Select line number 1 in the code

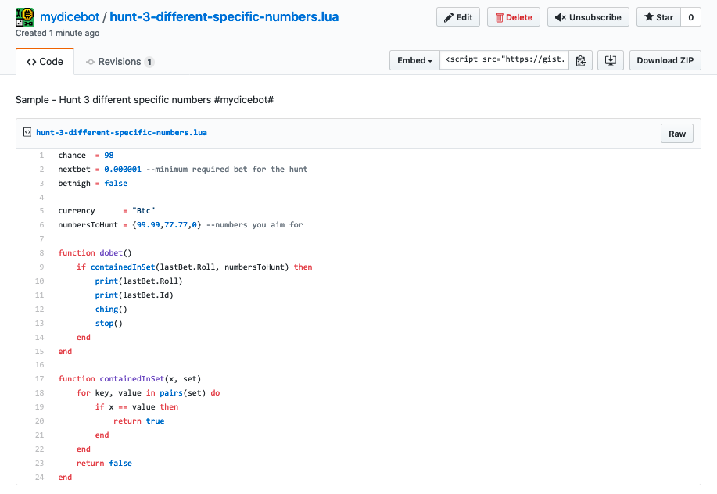point(41,156)
